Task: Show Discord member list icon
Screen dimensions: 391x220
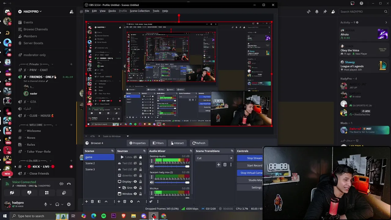Action: pos(333,12)
